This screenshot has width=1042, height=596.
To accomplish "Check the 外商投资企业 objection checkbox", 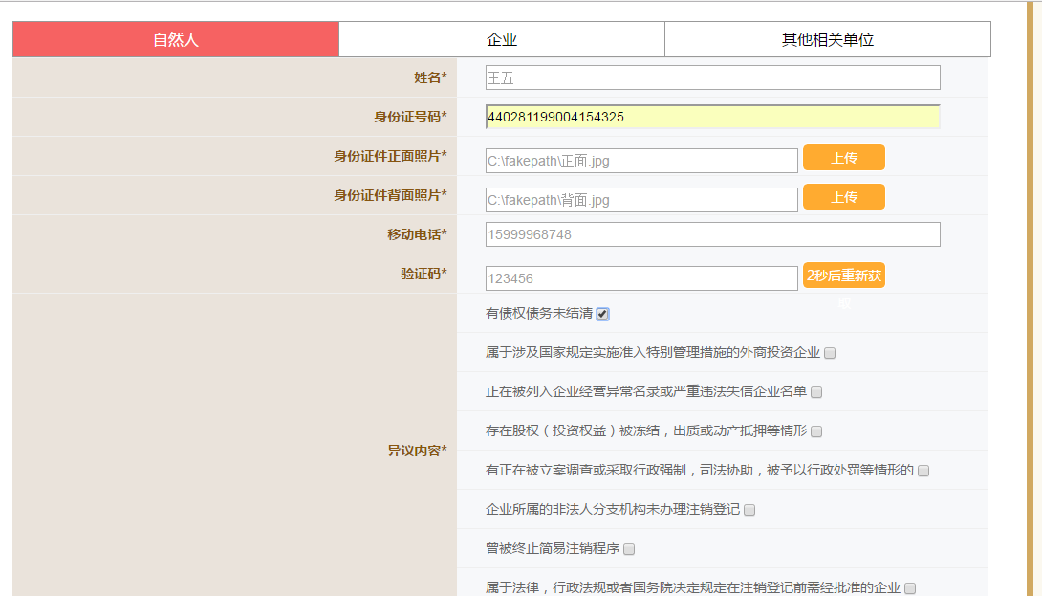I will (x=830, y=353).
